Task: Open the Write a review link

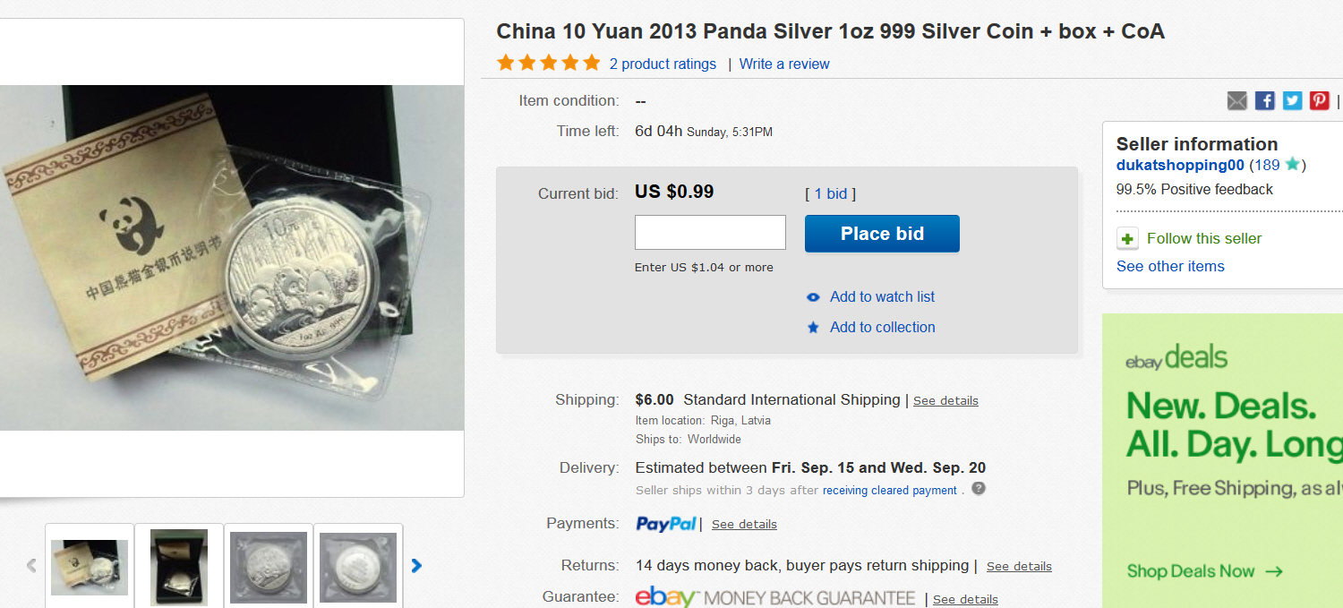Action: click(x=784, y=64)
